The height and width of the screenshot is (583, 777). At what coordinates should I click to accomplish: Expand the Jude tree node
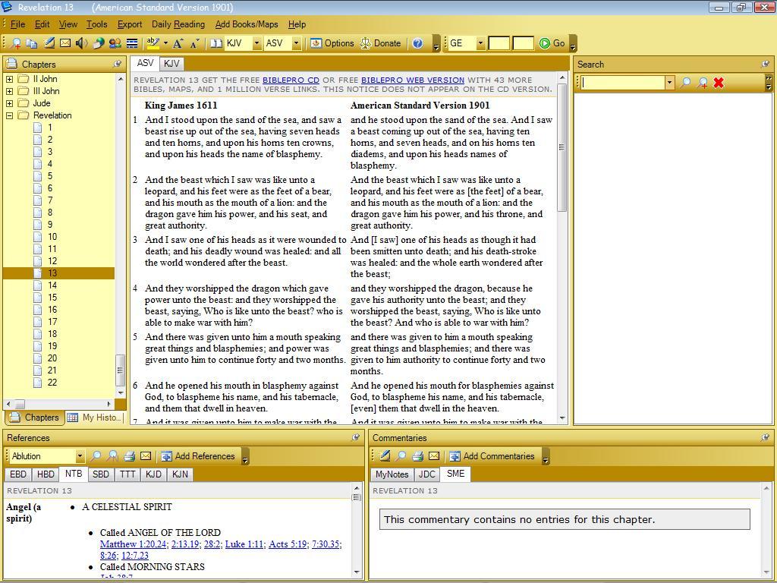pyautogui.click(x=9, y=103)
